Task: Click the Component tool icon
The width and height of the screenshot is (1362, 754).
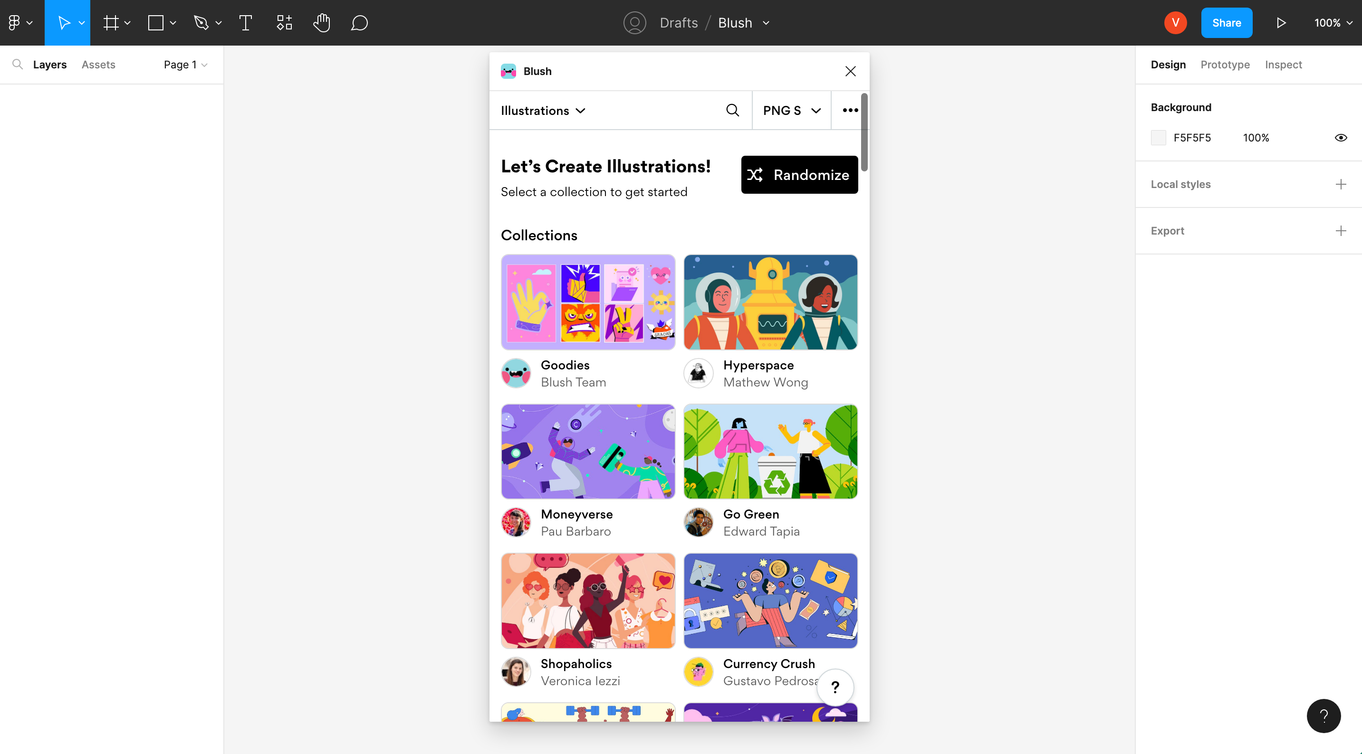Action: click(283, 22)
